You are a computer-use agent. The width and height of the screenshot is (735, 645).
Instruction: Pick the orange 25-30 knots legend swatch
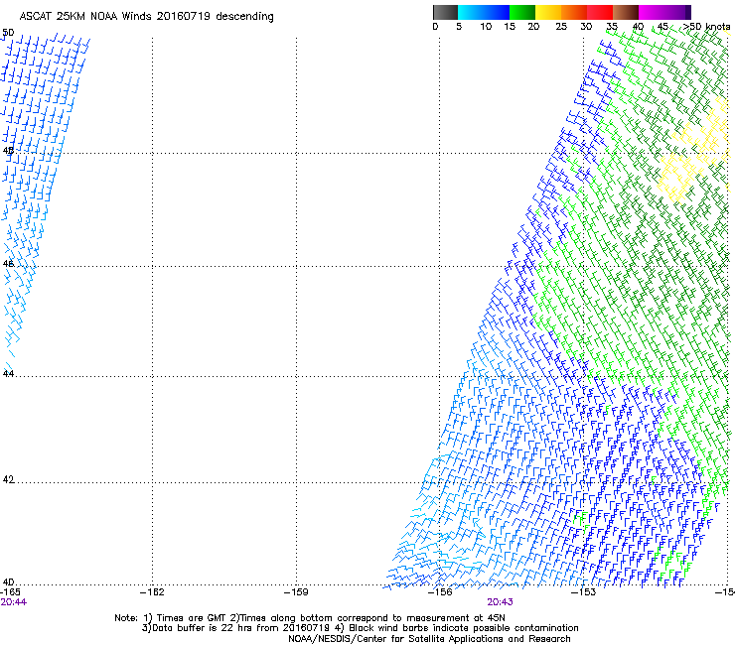[574, 12]
